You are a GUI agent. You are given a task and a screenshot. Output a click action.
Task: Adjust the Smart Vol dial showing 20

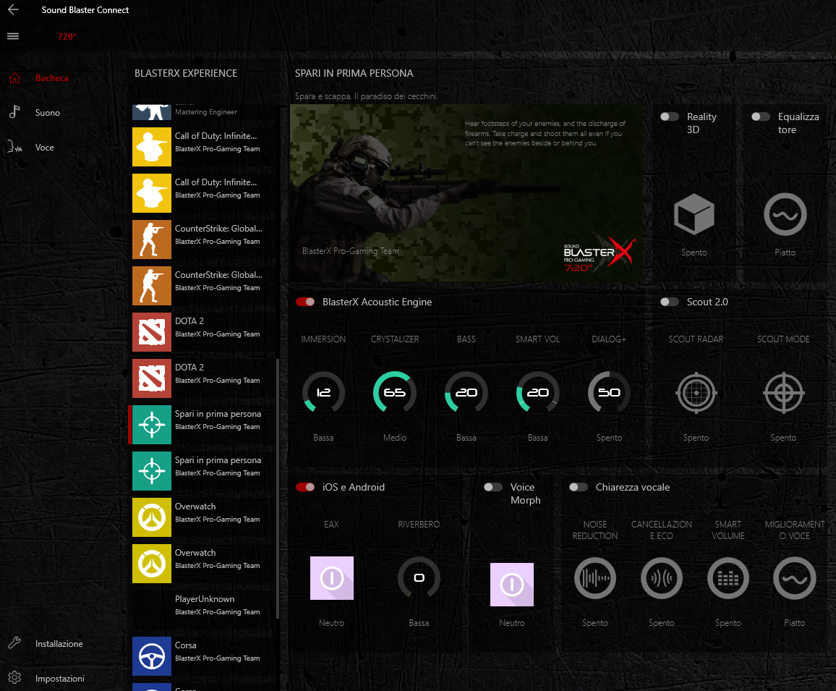point(537,393)
